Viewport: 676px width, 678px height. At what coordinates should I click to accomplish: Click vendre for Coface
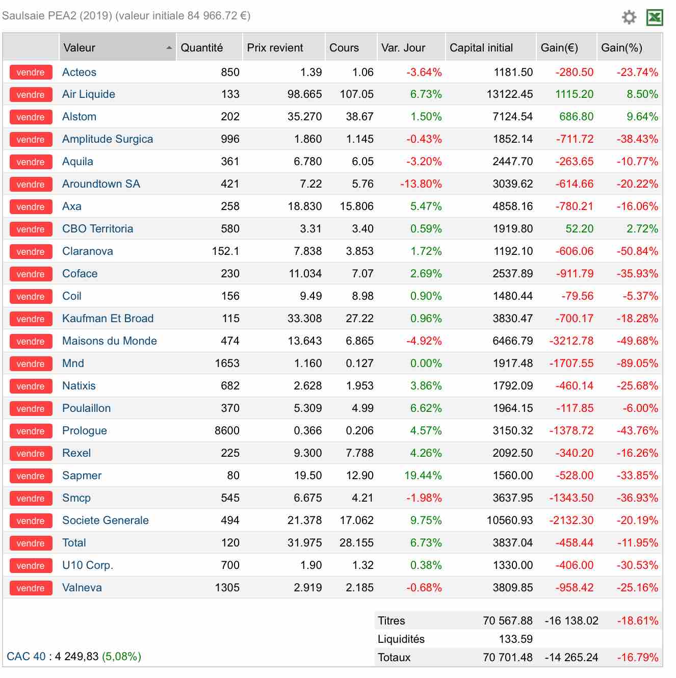[31, 274]
